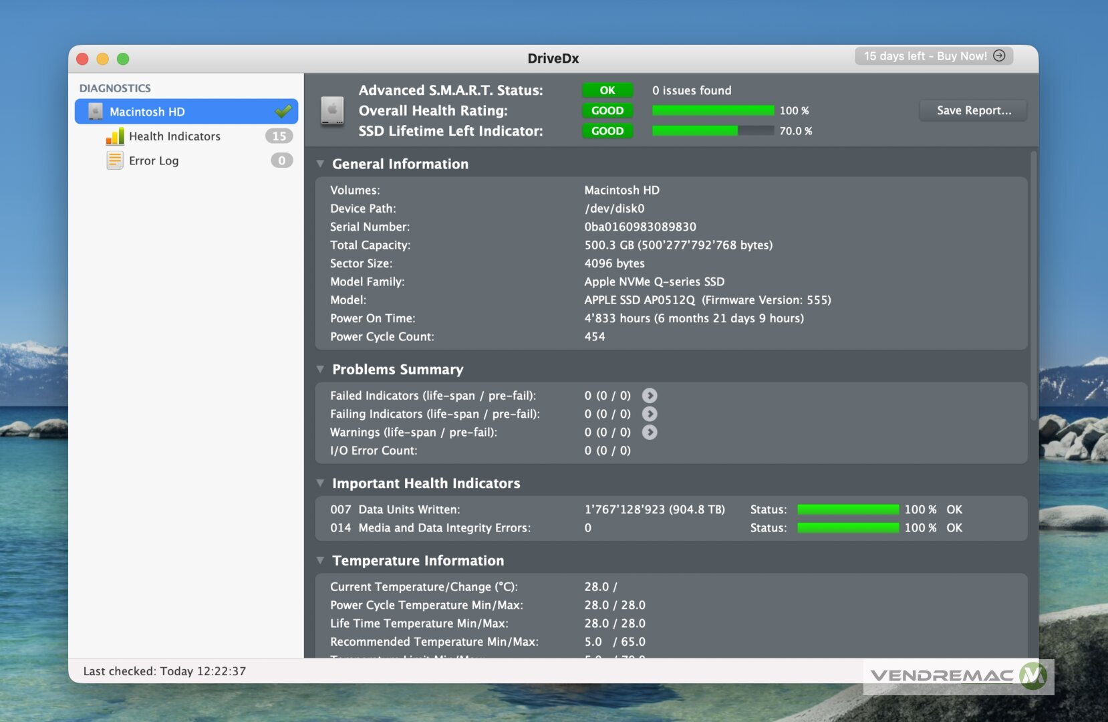Click the Error Log notepad icon
This screenshot has height=722, width=1108.
click(115, 161)
